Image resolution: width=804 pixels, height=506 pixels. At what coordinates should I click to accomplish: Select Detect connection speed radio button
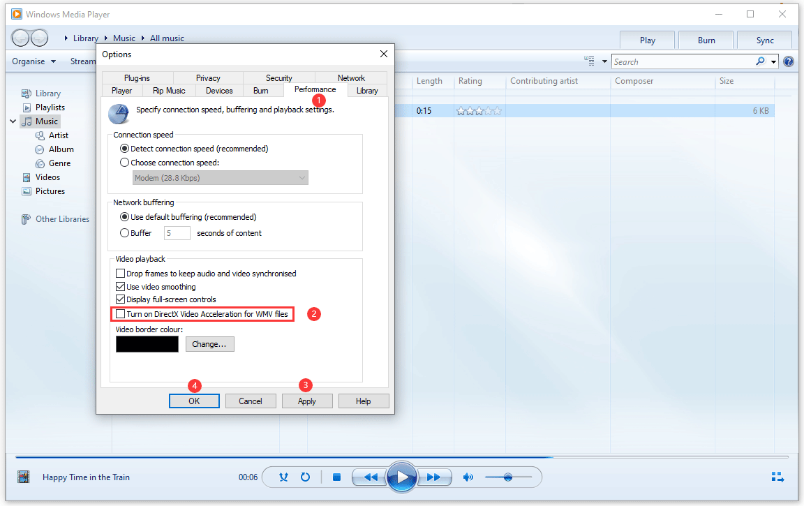point(124,149)
